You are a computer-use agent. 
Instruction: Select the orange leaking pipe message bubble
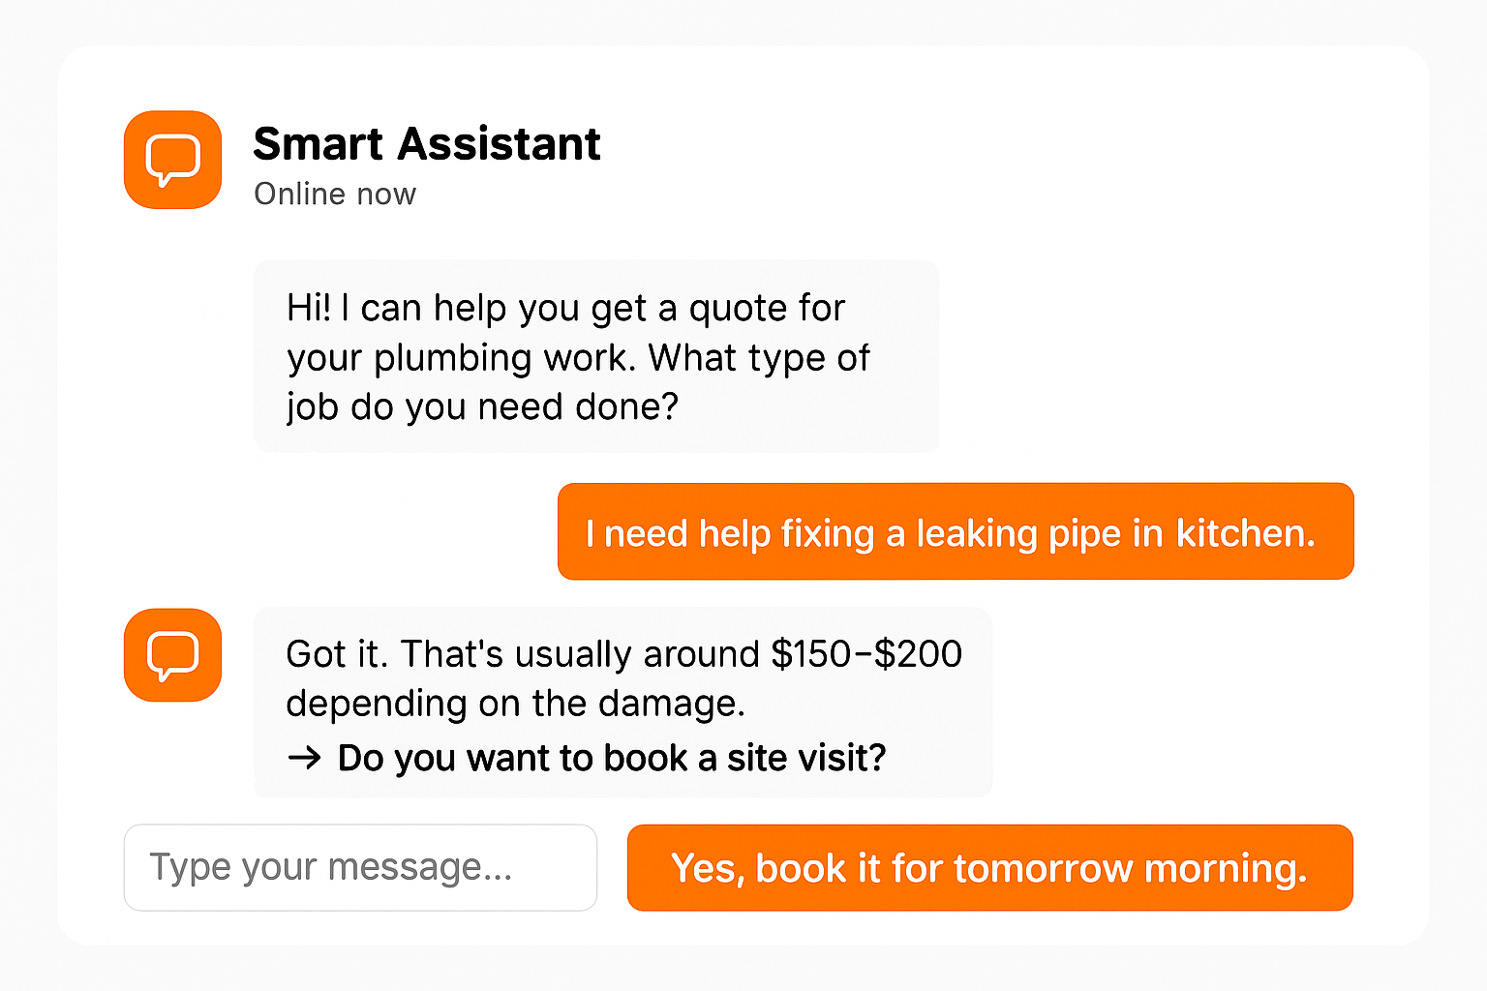coord(955,531)
